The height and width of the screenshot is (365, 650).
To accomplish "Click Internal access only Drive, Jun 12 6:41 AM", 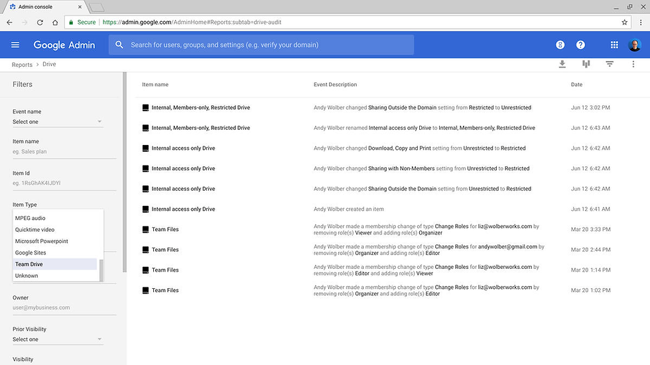I will [x=183, y=209].
